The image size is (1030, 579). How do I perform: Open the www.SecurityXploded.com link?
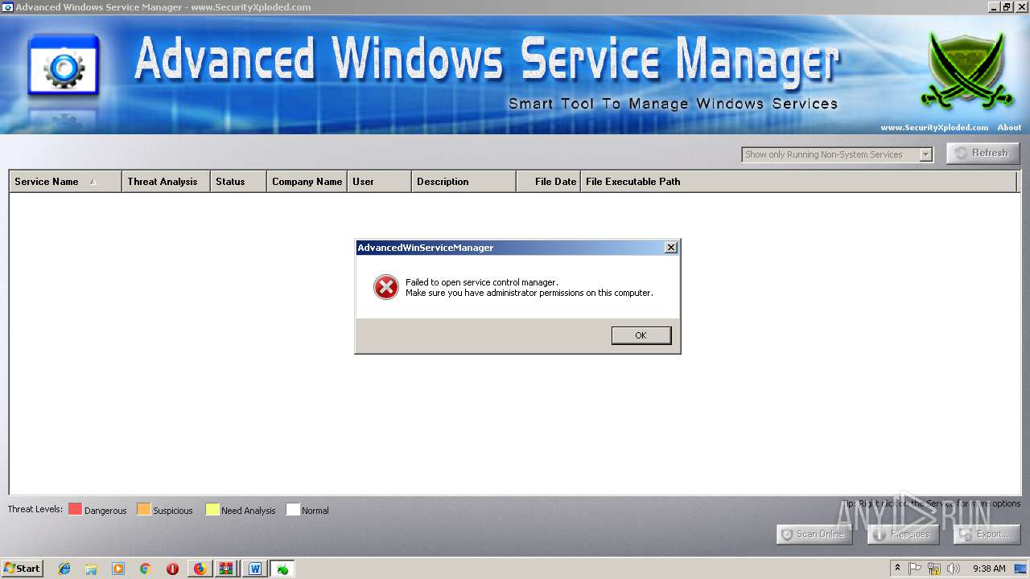click(934, 127)
